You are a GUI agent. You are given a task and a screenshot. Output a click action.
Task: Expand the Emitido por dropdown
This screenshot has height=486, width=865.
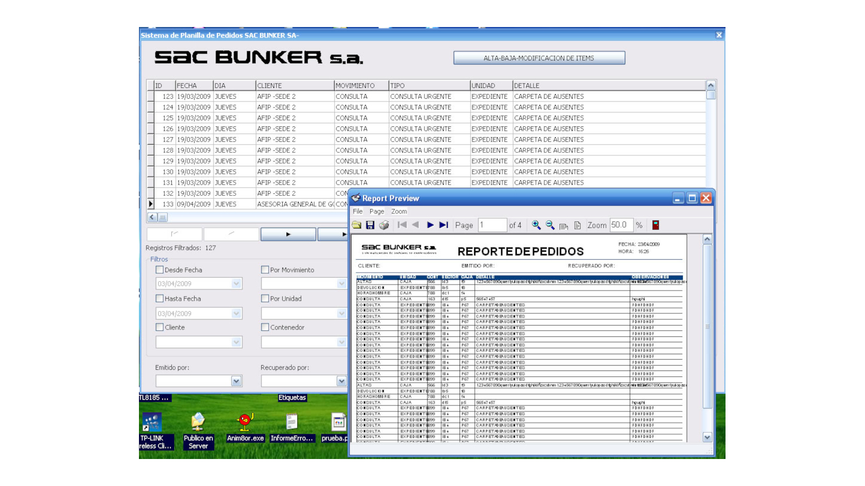point(236,381)
